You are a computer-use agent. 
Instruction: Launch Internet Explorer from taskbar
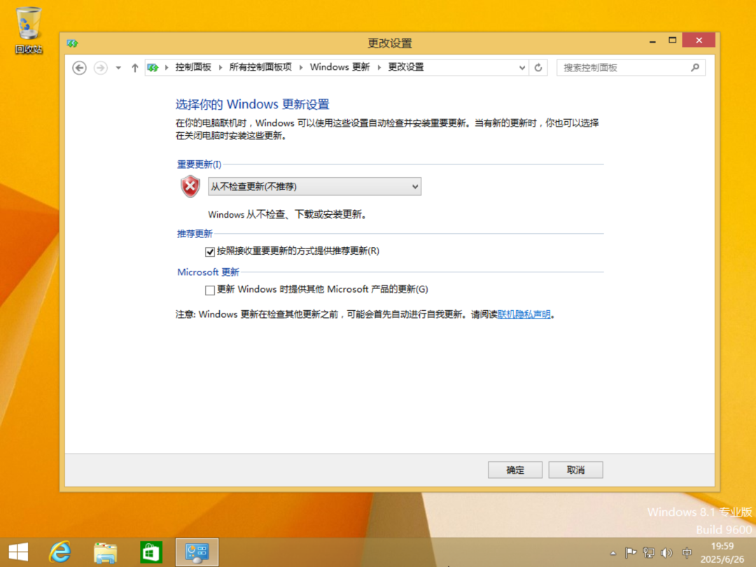click(x=60, y=552)
